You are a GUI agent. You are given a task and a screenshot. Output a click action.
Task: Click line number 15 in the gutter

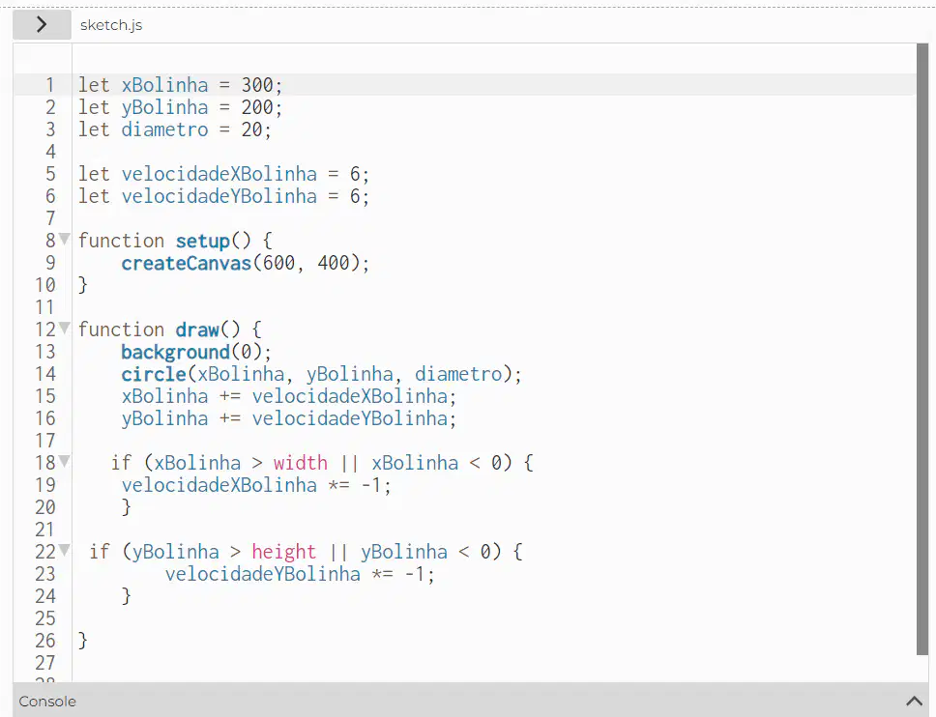pos(44,396)
